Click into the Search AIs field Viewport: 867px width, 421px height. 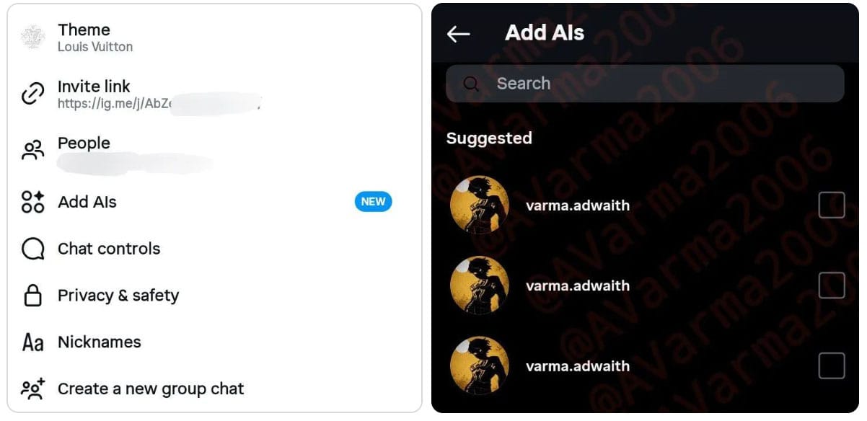[x=645, y=84]
